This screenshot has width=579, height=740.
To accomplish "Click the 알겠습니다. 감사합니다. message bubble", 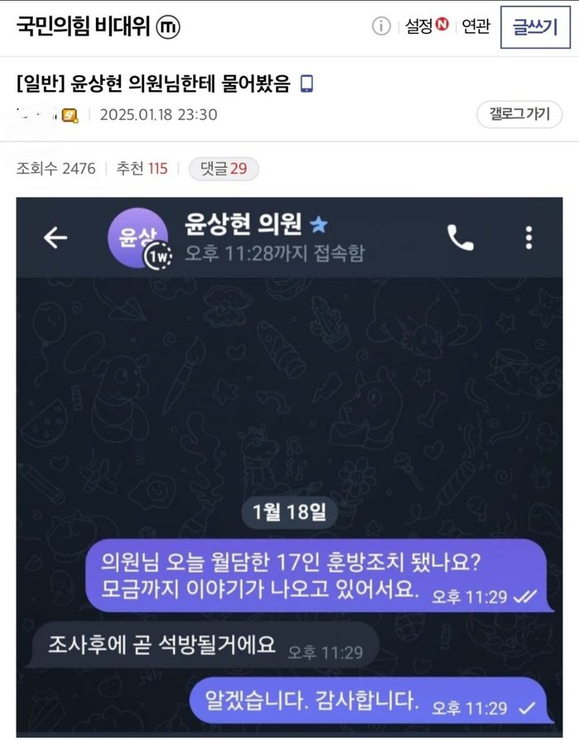I will tap(371, 701).
